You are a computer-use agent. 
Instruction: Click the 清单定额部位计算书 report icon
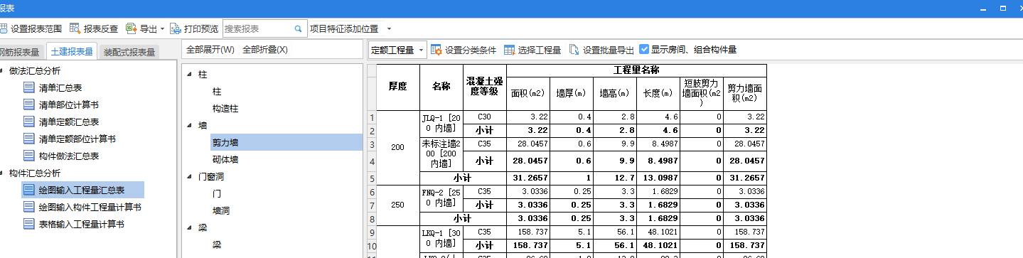(x=28, y=139)
